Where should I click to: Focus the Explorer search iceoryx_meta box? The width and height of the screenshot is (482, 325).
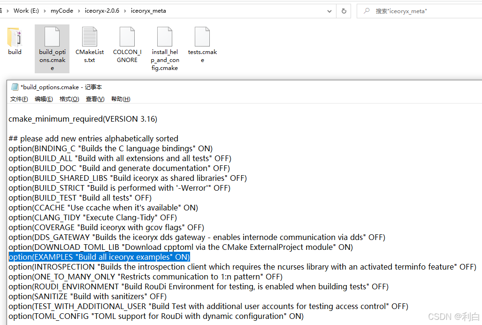[419, 11]
